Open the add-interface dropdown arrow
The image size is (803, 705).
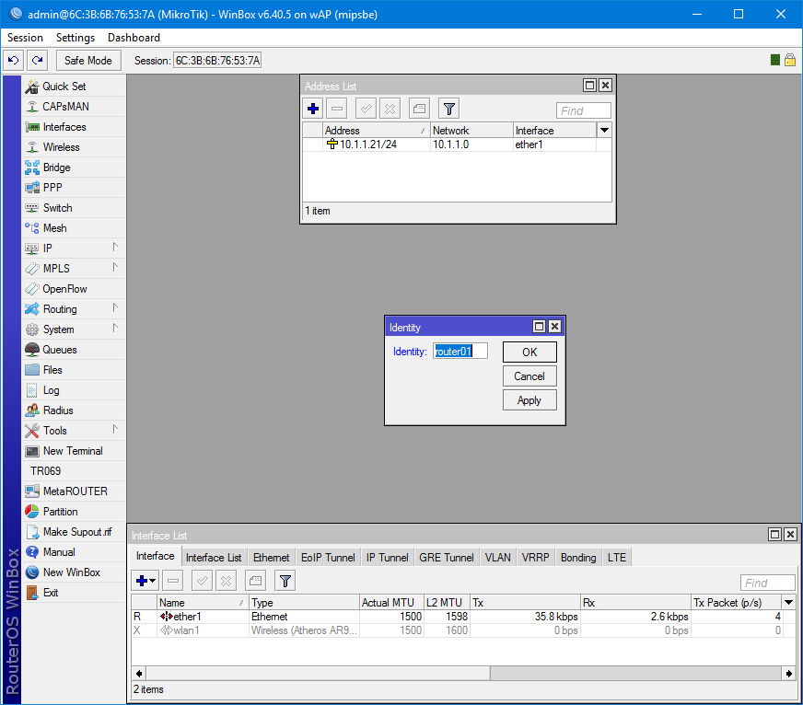[x=153, y=581]
